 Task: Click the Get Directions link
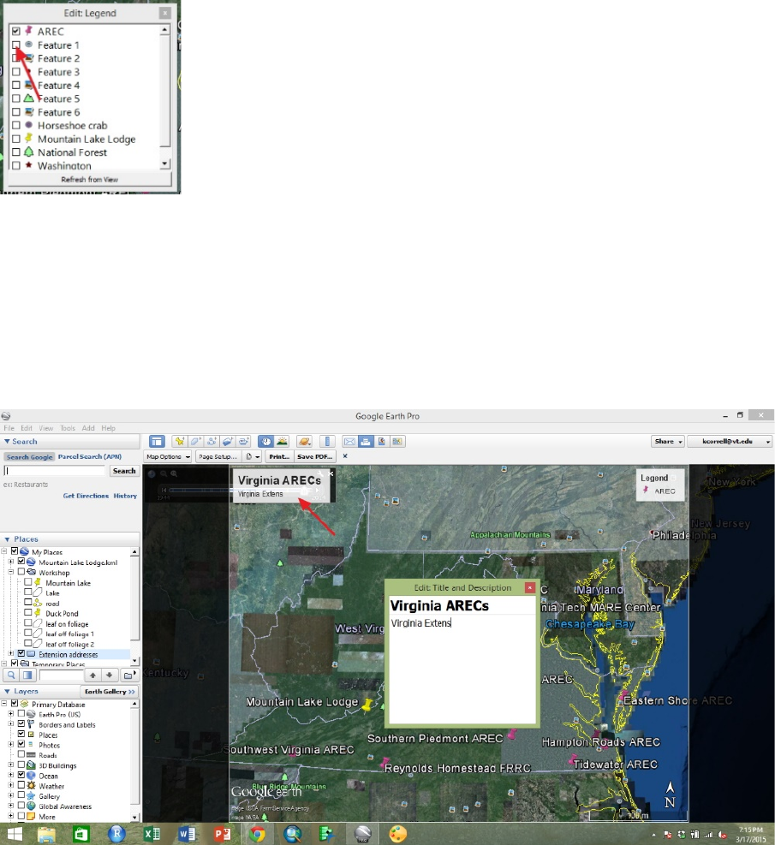tap(86, 496)
